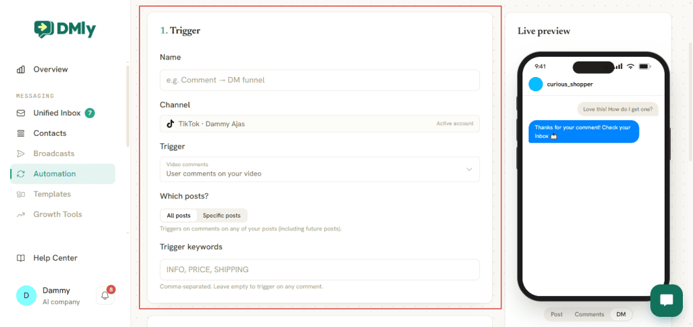Switch to Specific posts option
Image resolution: width=693 pixels, height=327 pixels.
(x=221, y=216)
